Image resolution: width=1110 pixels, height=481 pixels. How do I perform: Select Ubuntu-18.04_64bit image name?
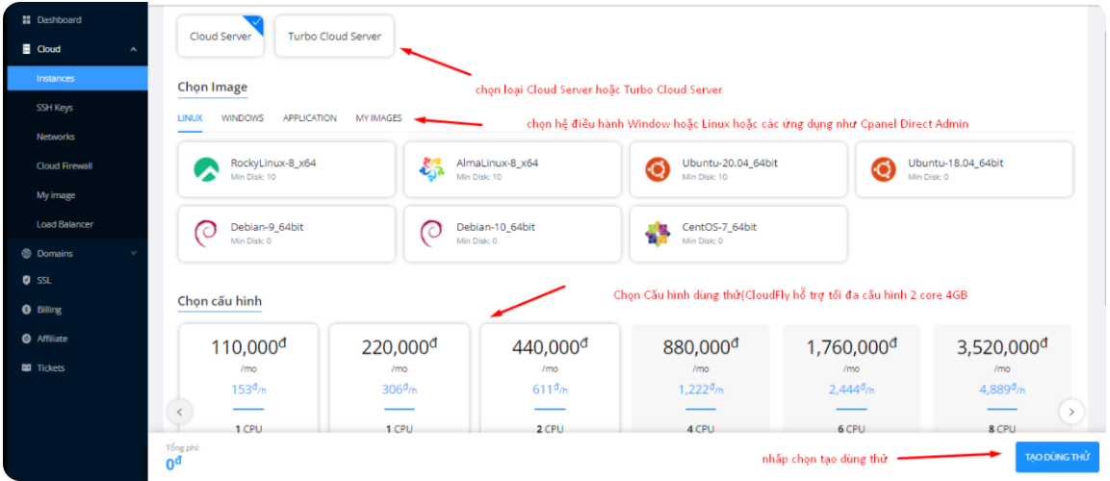(956, 163)
